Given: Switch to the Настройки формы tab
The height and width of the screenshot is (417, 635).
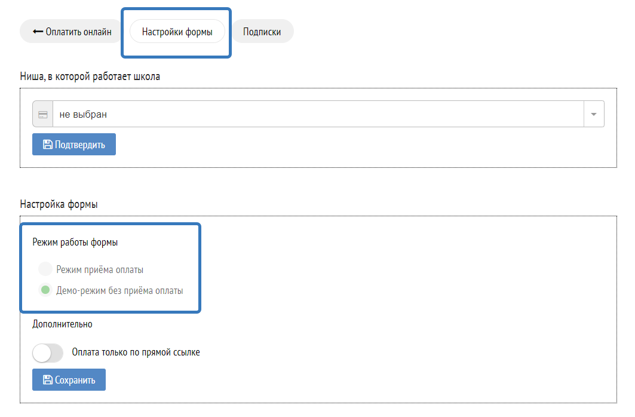Looking at the screenshot, I should coord(177,32).
